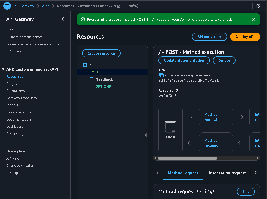Open Settings in the sidebar
Screen dimensions: 267x199
click(13, 173)
